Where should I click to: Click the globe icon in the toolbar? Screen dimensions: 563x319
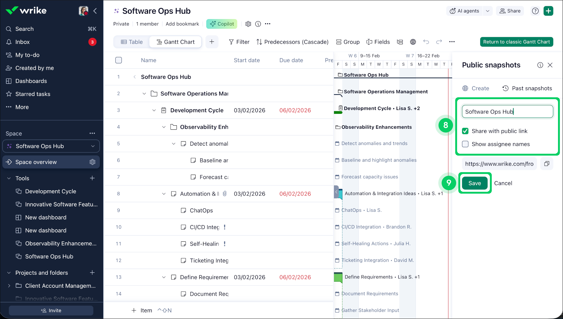click(x=413, y=42)
